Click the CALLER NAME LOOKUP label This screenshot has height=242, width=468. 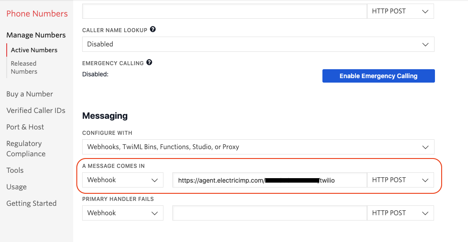pos(115,30)
